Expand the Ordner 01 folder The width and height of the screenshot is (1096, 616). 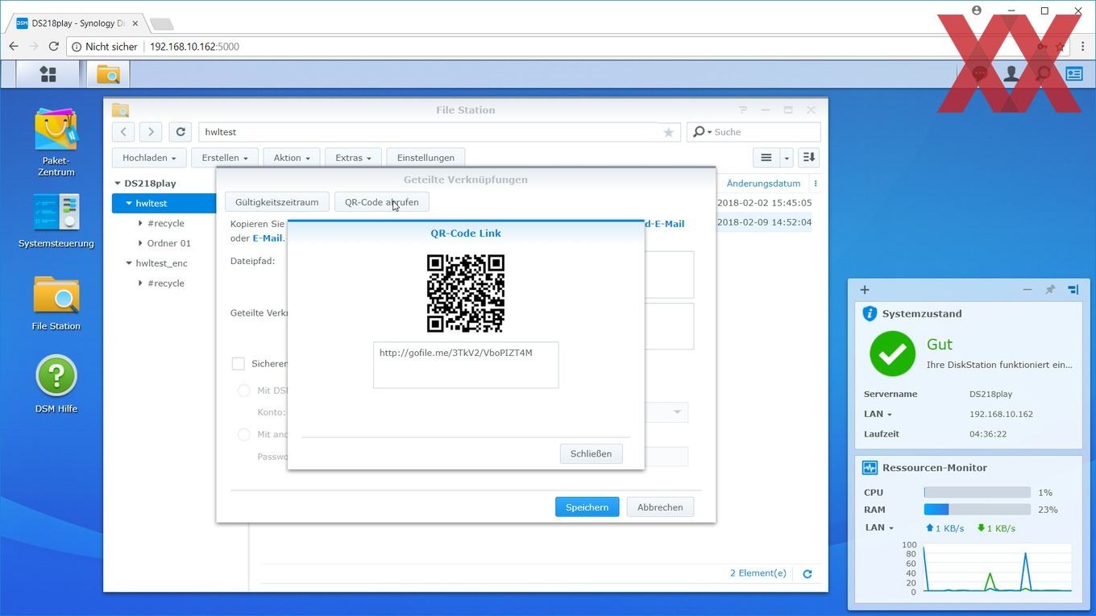[140, 243]
